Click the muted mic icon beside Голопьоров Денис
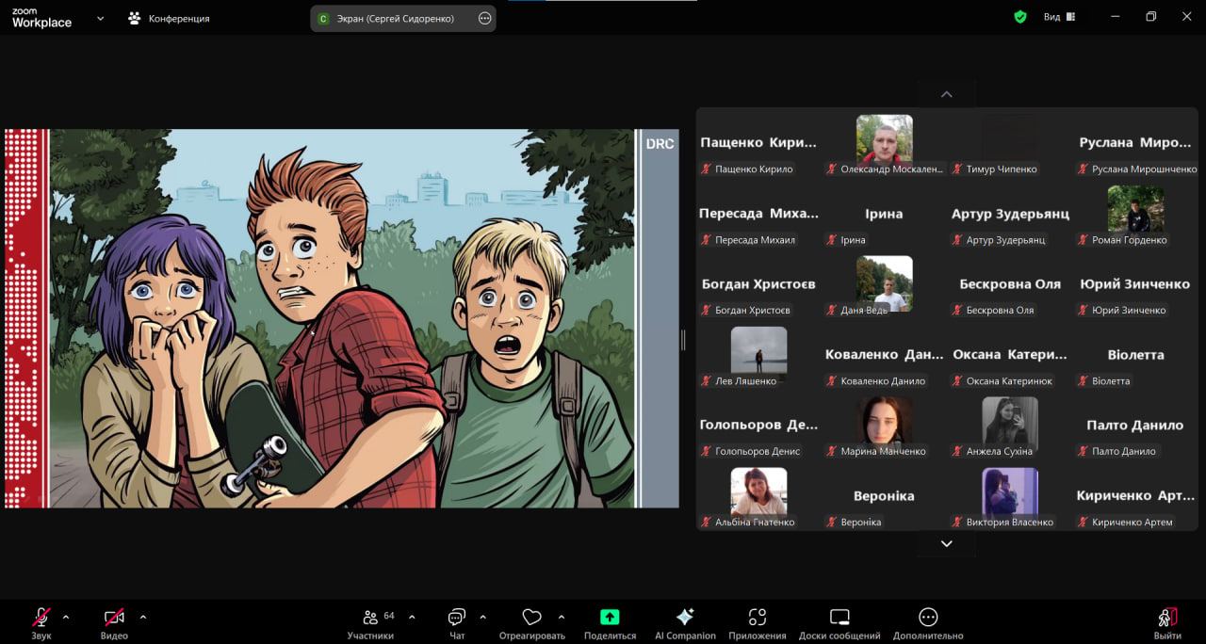The width and height of the screenshot is (1206, 644). (x=706, y=452)
